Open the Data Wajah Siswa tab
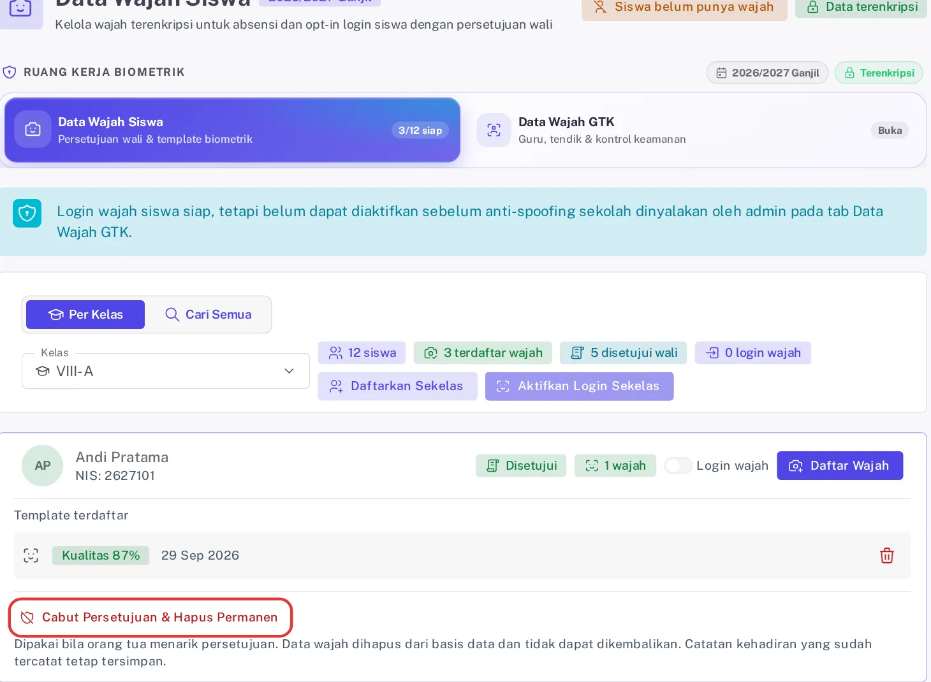 (x=232, y=130)
